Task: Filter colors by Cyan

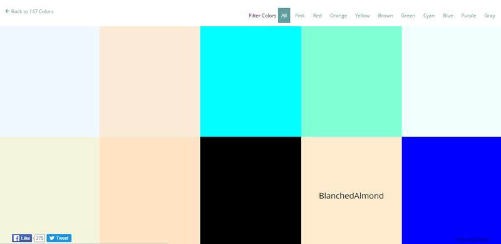Action: coord(429,16)
